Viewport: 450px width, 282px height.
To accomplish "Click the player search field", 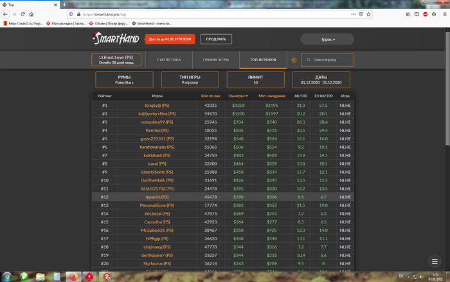I will 327,60.
